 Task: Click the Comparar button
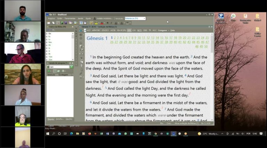click(162, 30)
